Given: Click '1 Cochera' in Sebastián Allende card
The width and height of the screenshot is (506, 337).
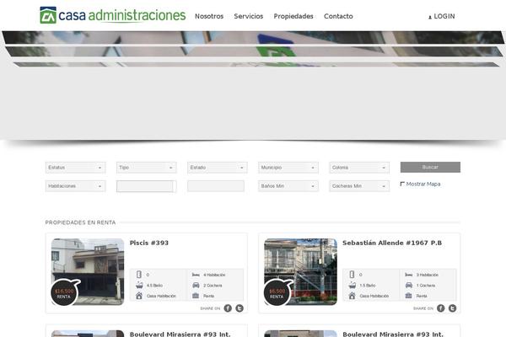Looking at the screenshot, I should click(x=426, y=286).
